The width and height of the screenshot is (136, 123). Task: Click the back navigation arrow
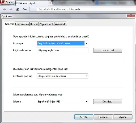pos(4,9)
